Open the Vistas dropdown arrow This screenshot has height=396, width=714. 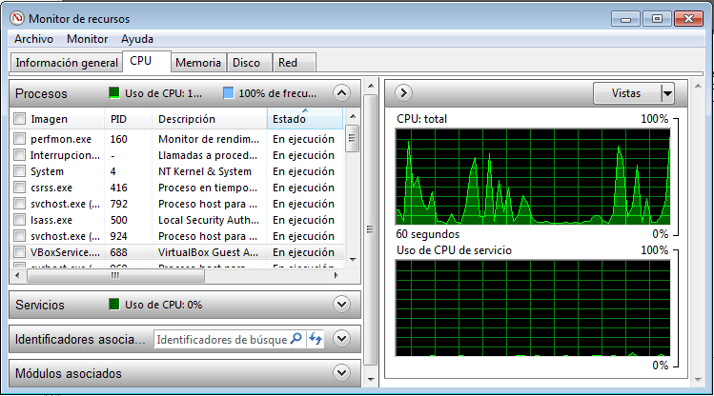(667, 92)
